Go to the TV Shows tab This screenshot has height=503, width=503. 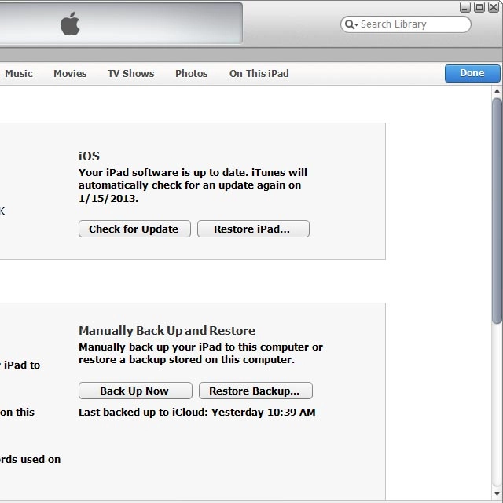point(130,73)
